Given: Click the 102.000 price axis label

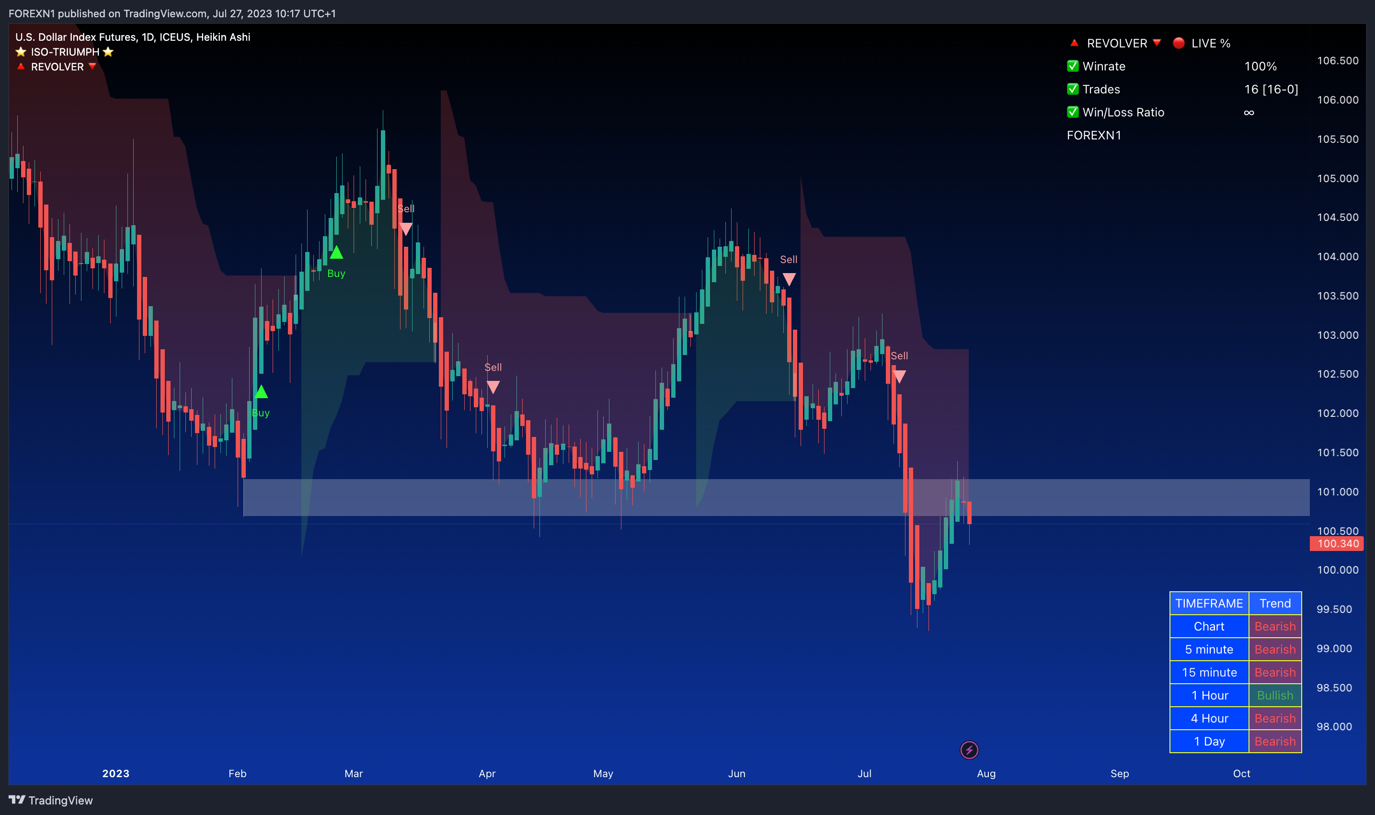Looking at the screenshot, I should pos(1338,413).
